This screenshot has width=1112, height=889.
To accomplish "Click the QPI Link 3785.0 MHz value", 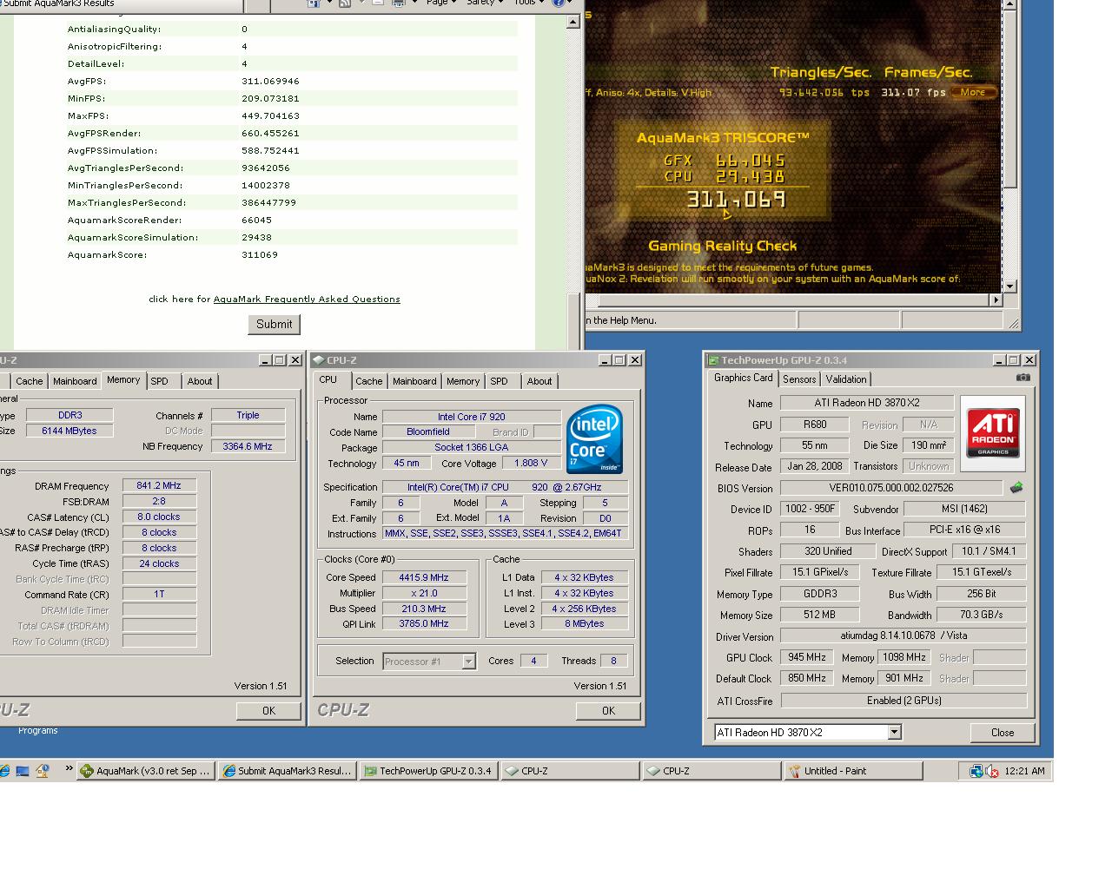I will tap(424, 624).
